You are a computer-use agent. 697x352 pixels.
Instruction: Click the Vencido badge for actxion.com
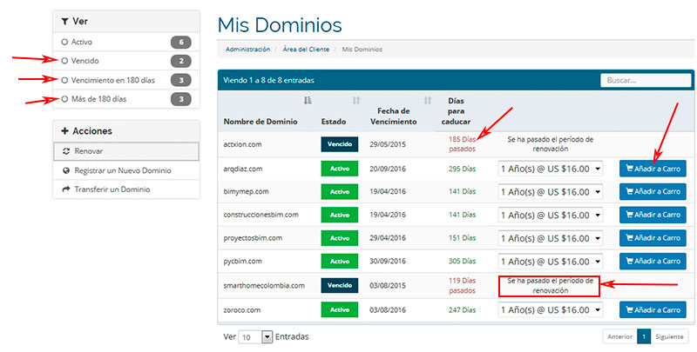(340, 144)
